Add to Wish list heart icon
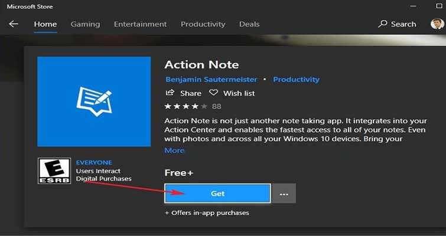Screen dimensions: 446x236 213,93
